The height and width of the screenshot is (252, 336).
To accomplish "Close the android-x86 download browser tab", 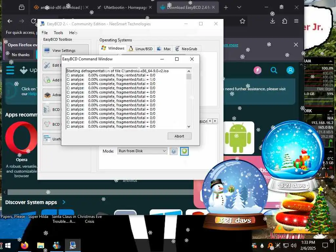I will tap(87, 8).
